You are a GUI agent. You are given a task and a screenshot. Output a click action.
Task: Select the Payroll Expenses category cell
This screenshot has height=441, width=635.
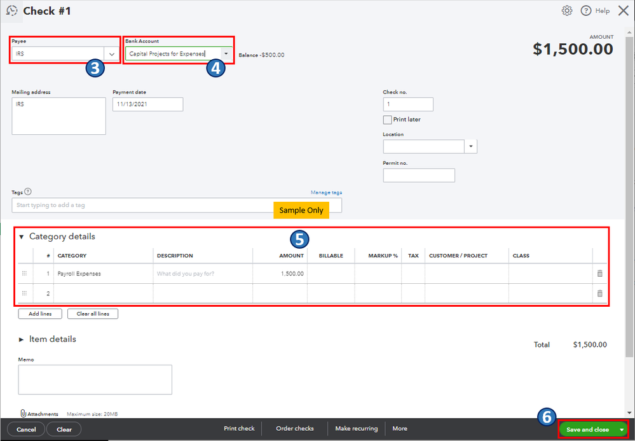(103, 274)
